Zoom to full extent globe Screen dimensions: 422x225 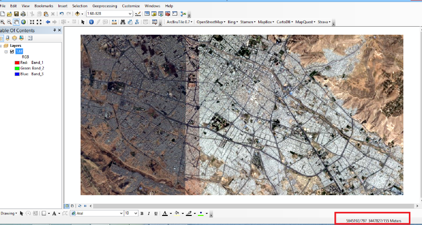tap(23, 22)
